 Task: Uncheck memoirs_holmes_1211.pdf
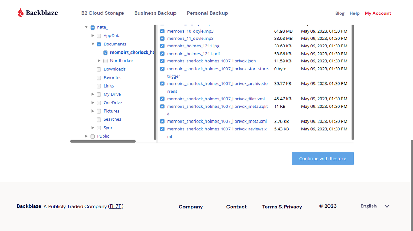162,54
